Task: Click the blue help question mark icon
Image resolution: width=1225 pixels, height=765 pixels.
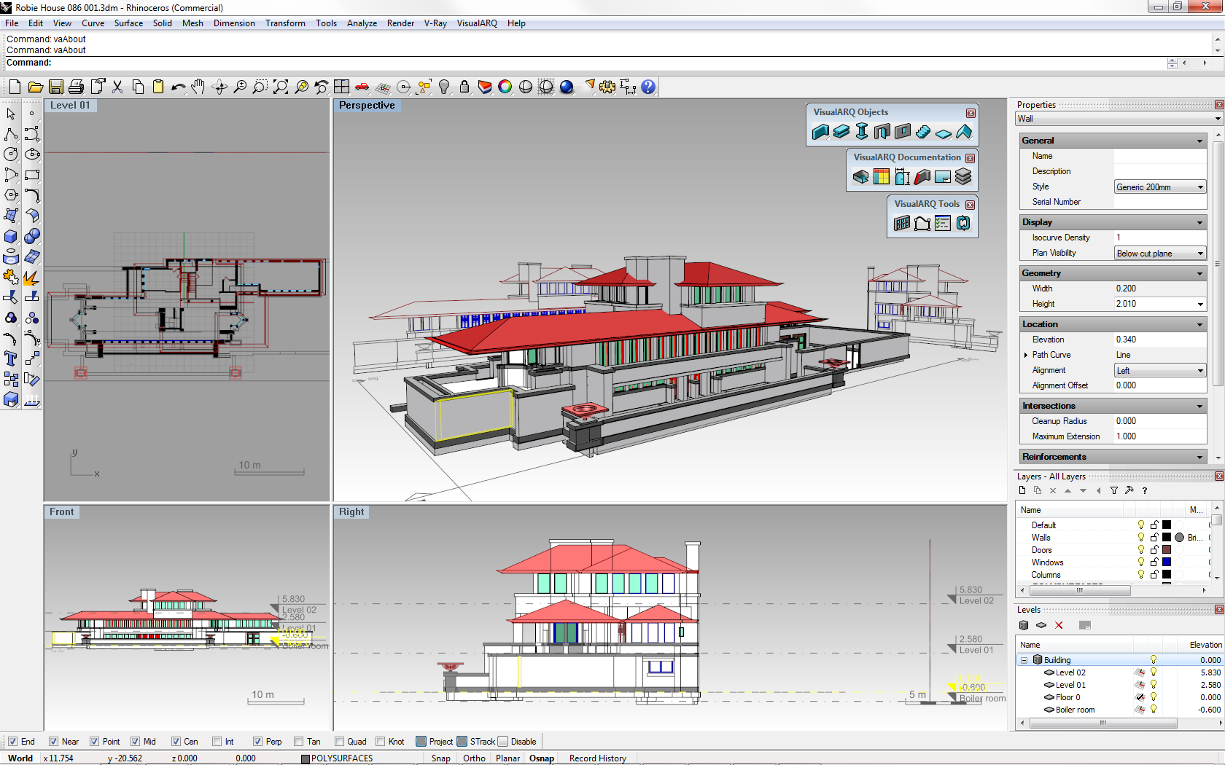Action: tap(648, 87)
